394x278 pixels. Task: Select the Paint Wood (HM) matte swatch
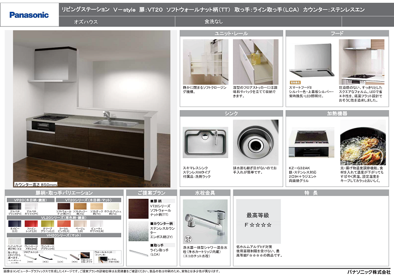click(x=15, y=241)
